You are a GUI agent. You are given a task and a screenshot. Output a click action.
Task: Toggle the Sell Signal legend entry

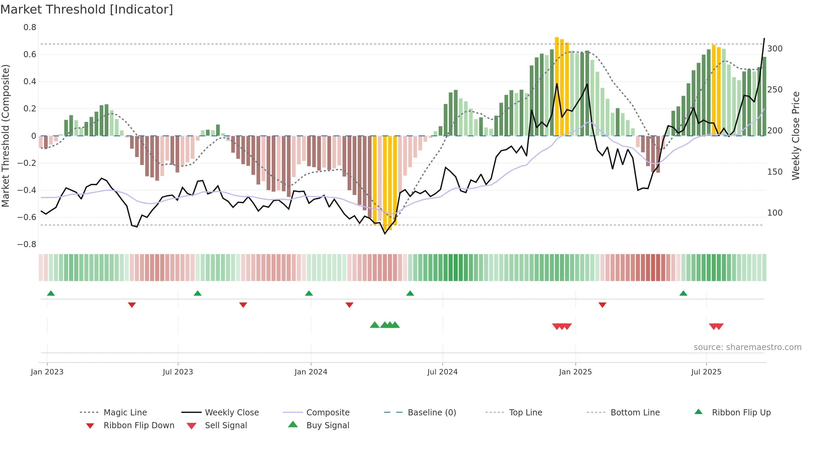pos(217,425)
